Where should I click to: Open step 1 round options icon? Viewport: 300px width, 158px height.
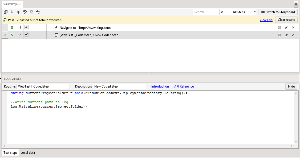click(x=279, y=27)
